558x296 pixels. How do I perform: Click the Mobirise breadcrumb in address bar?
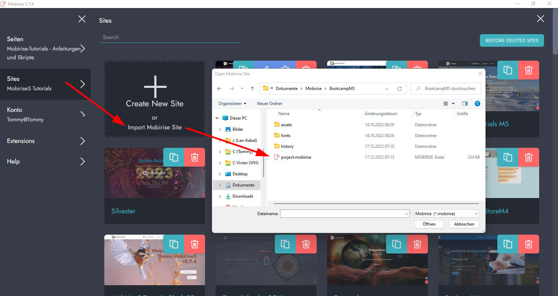pos(314,89)
